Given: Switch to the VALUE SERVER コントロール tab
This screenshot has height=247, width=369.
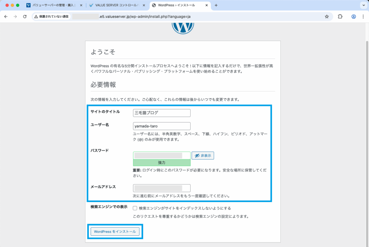Looking at the screenshot, I should click(x=116, y=5).
